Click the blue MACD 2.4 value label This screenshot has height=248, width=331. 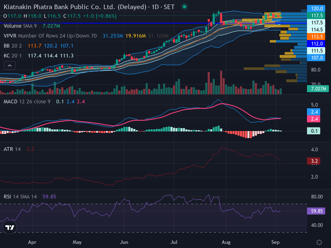pyautogui.click(x=314, y=112)
